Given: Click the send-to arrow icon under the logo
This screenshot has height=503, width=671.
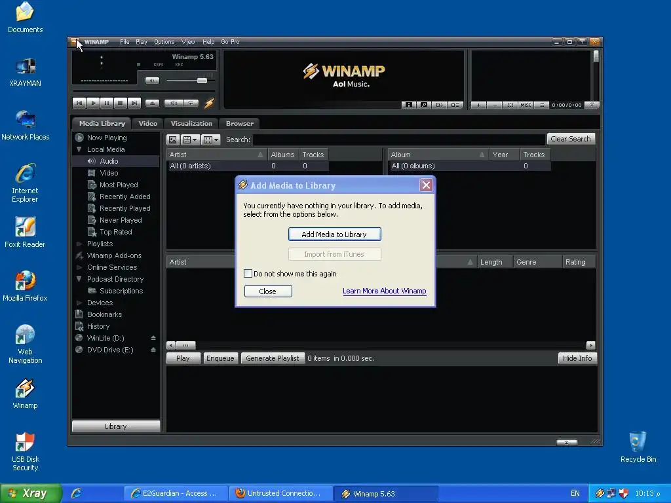Looking at the screenshot, I should [x=440, y=105].
